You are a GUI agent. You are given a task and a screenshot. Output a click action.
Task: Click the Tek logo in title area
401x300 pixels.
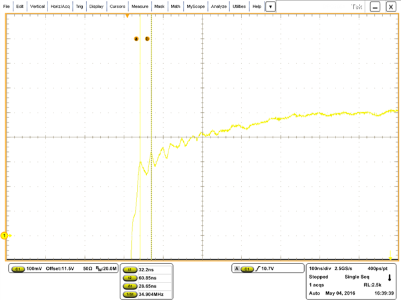357,7
